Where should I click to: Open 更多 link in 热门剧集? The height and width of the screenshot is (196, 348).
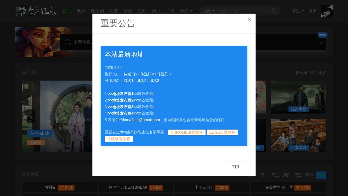pos(322,73)
